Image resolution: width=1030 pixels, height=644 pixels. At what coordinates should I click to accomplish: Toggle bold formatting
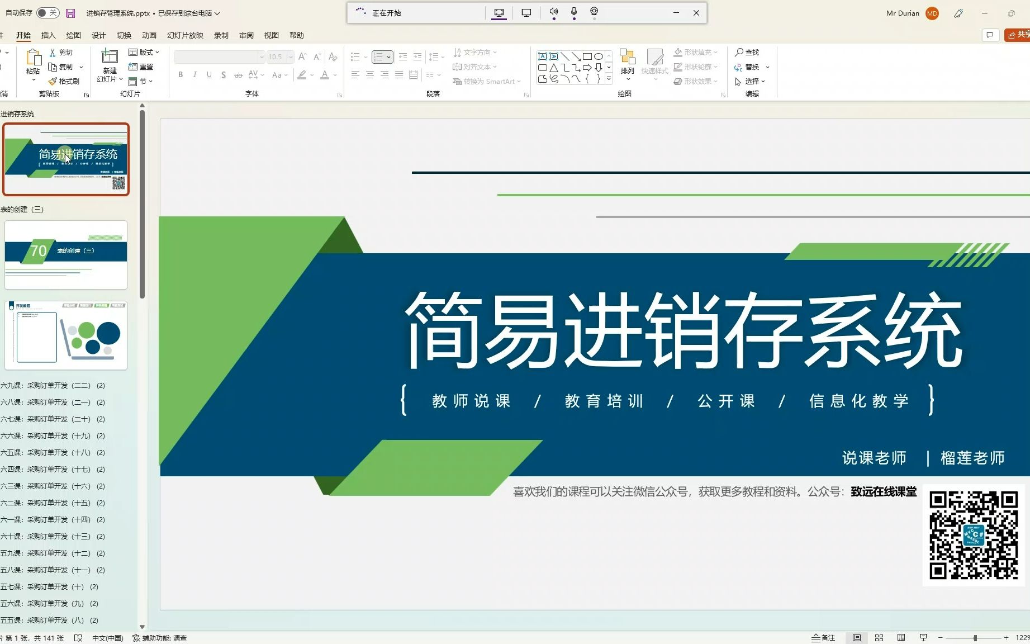tap(180, 74)
